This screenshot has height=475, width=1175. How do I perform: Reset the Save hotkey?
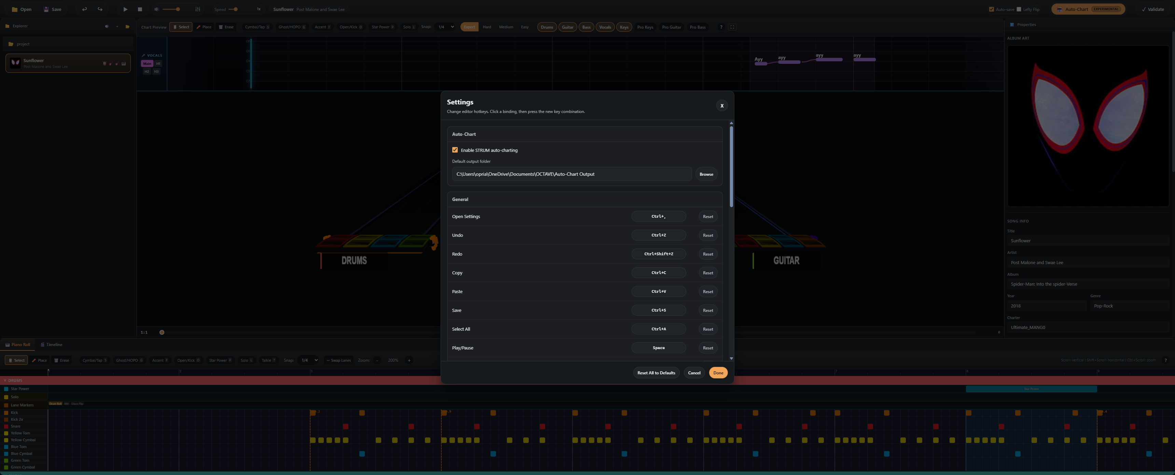click(x=707, y=311)
